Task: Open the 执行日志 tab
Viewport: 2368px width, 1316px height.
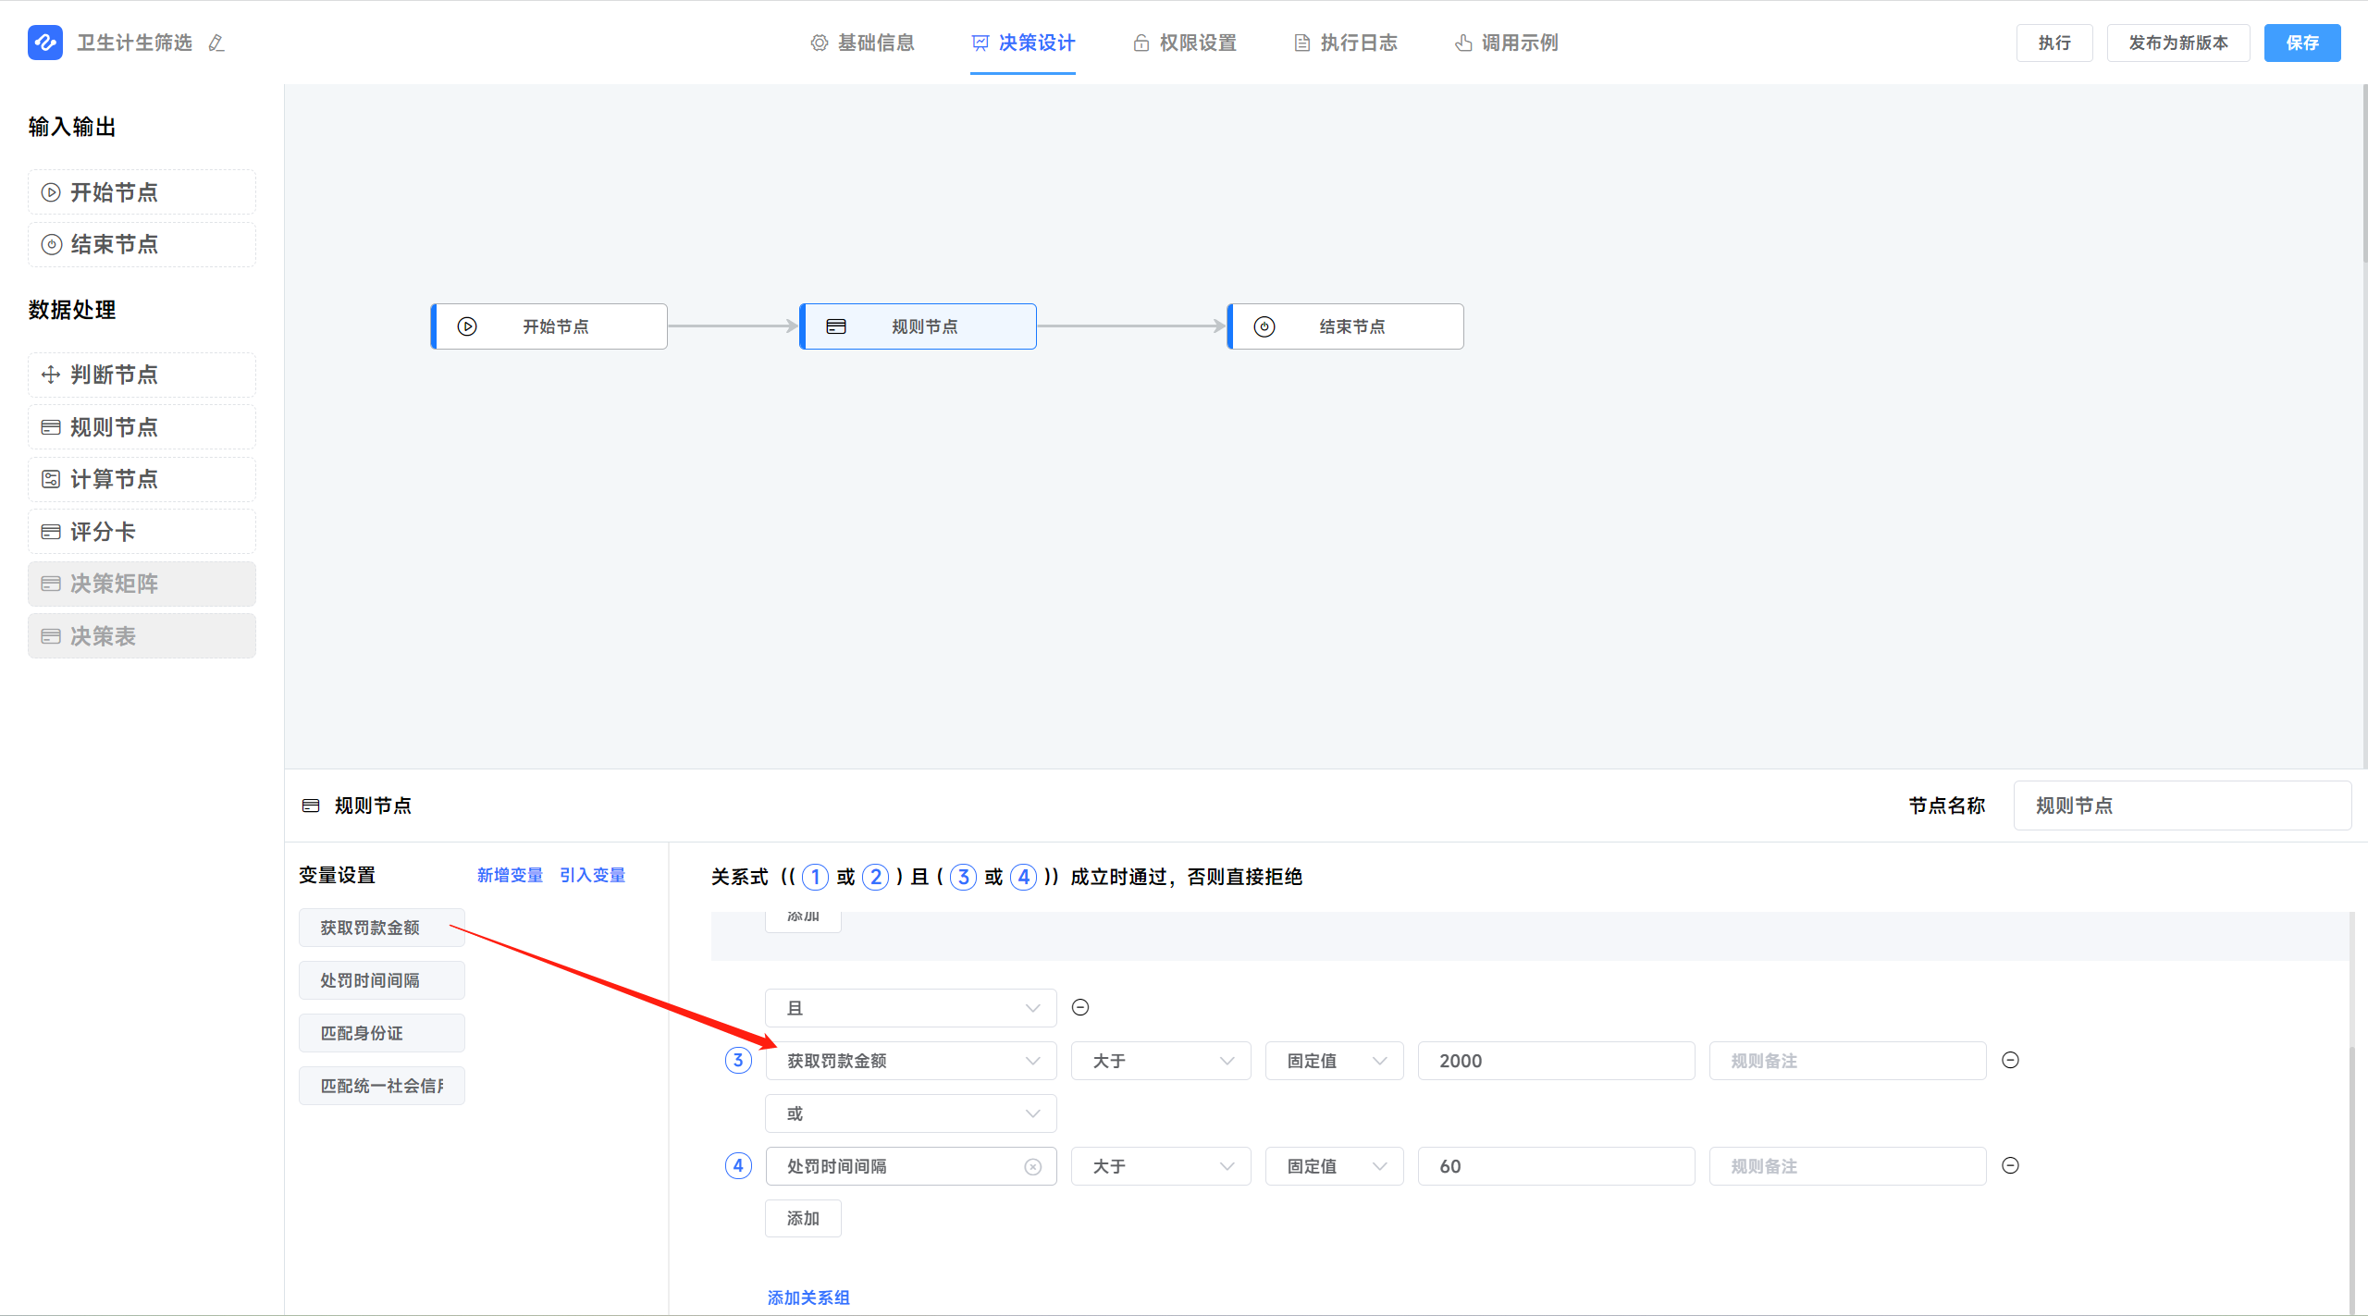Action: pos(1345,43)
